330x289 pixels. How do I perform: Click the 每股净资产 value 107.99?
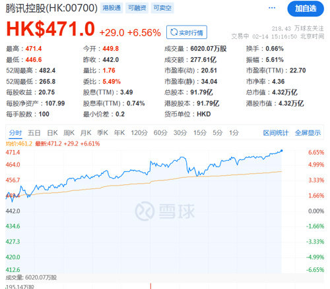(55, 103)
